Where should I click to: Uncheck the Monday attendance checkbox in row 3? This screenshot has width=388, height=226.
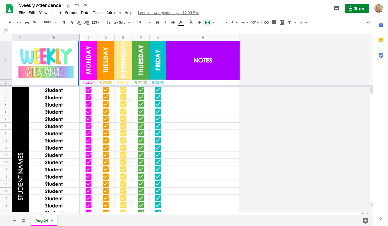(89, 90)
